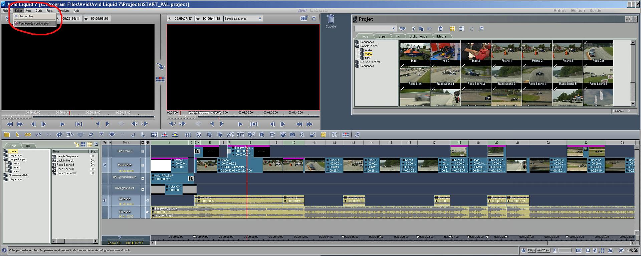The width and height of the screenshot is (641, 256).
Task: Click the music note audio icon
Action: click(x=357, y=135)
